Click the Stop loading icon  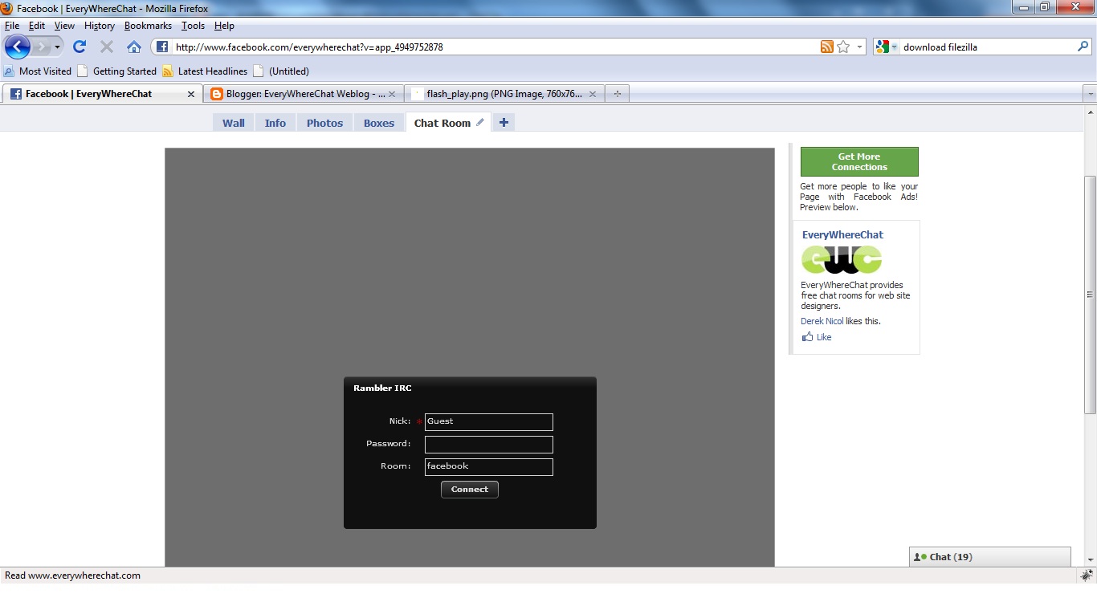[106, 47]
